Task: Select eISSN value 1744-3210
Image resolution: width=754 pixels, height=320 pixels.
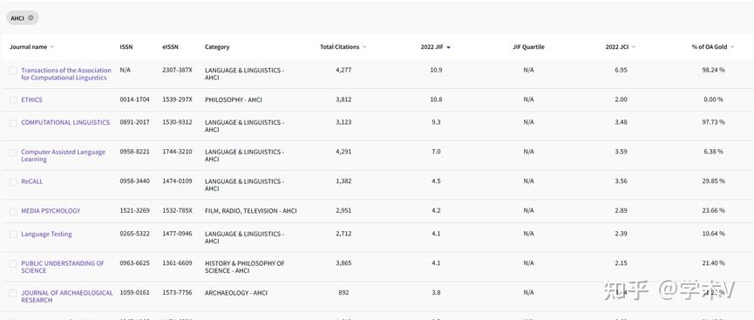Action: click(x=177, y=152)
